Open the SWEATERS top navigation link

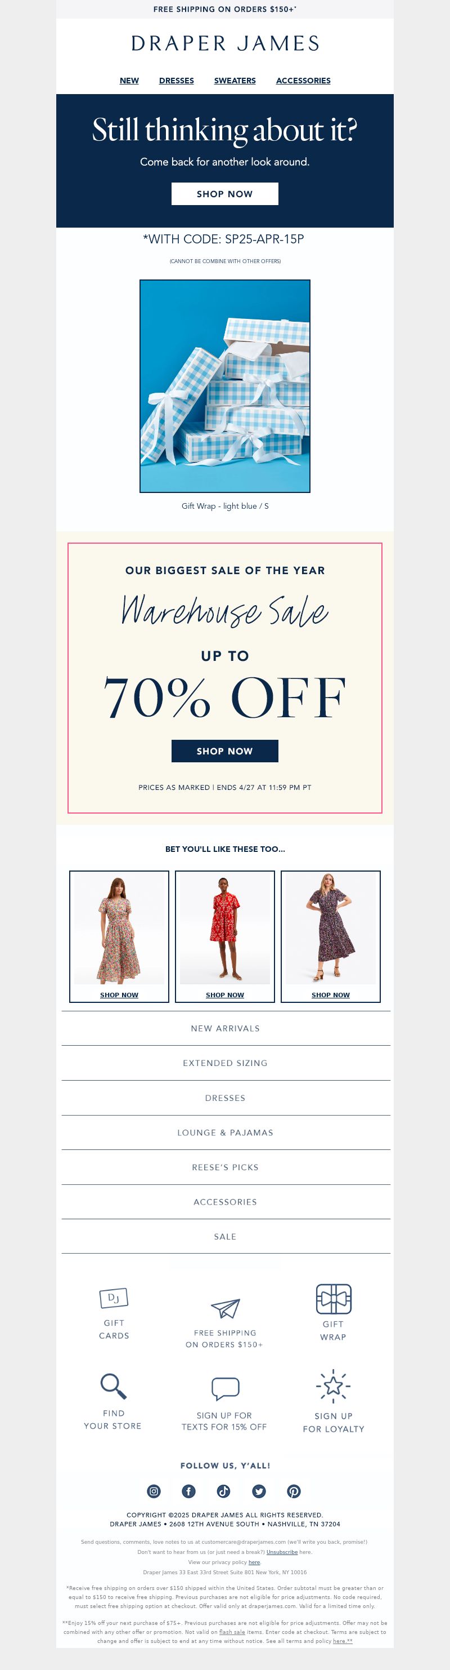[235, 81]
